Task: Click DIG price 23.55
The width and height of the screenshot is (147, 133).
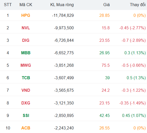Action: pyautogui.click(x=104, y=40)
